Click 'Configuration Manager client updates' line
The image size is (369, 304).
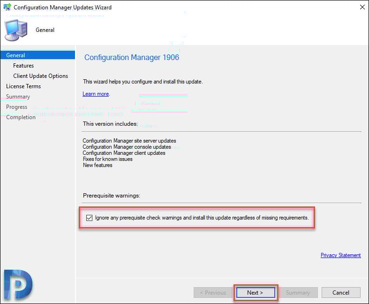tap(124, 153)
